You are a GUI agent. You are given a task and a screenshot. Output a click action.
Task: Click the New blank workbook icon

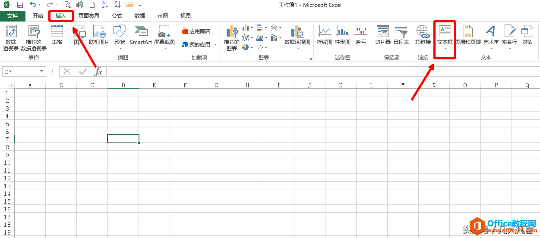click(92, 5)
